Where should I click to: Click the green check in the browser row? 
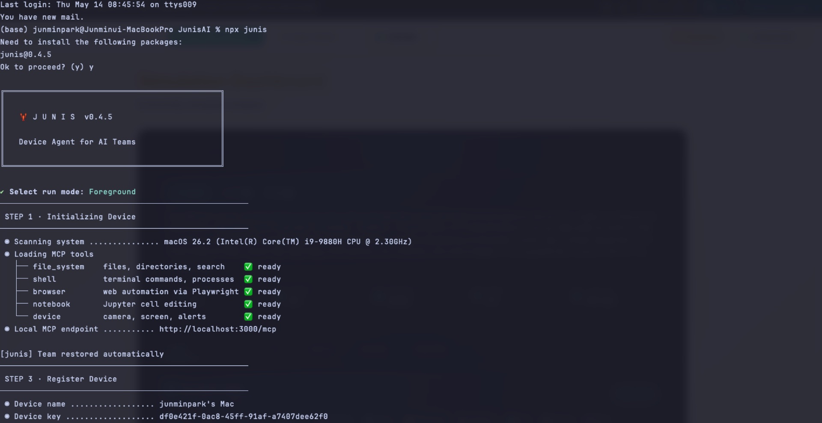[248, 291]
